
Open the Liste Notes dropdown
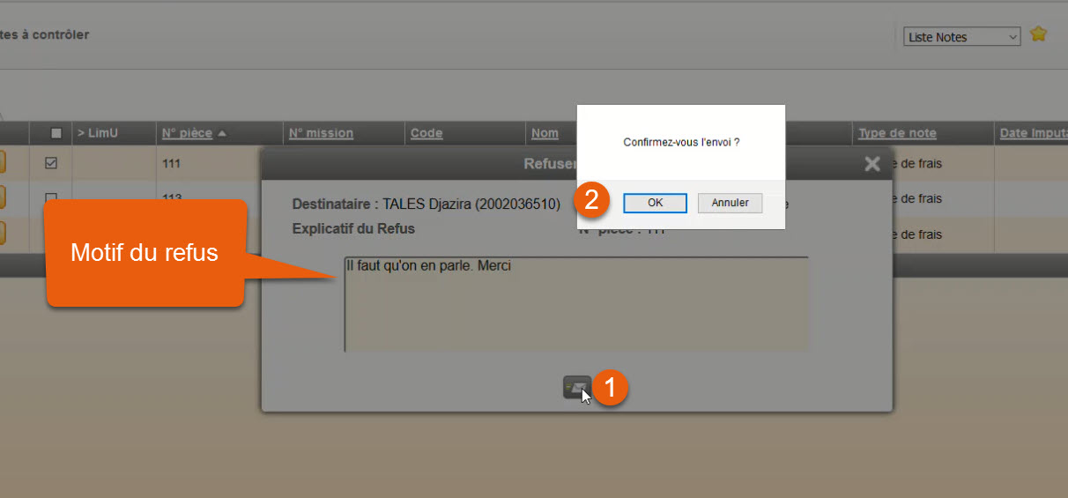tap(961, 37)
